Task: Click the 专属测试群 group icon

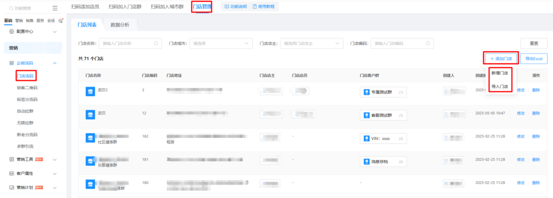Action: (x=366, y=93)
